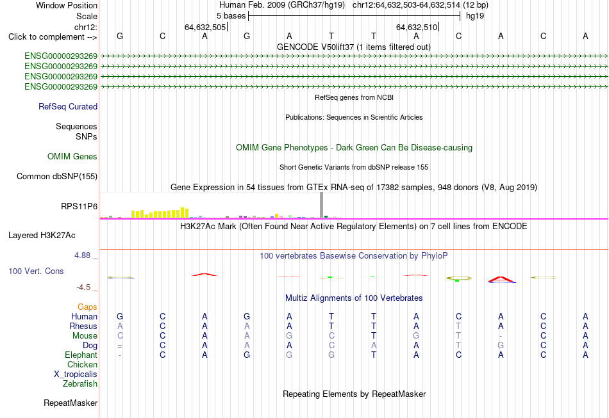Select the 'Elephant' species label
Viewport: 609px width, 418px height.
click(x=81, y=355)
